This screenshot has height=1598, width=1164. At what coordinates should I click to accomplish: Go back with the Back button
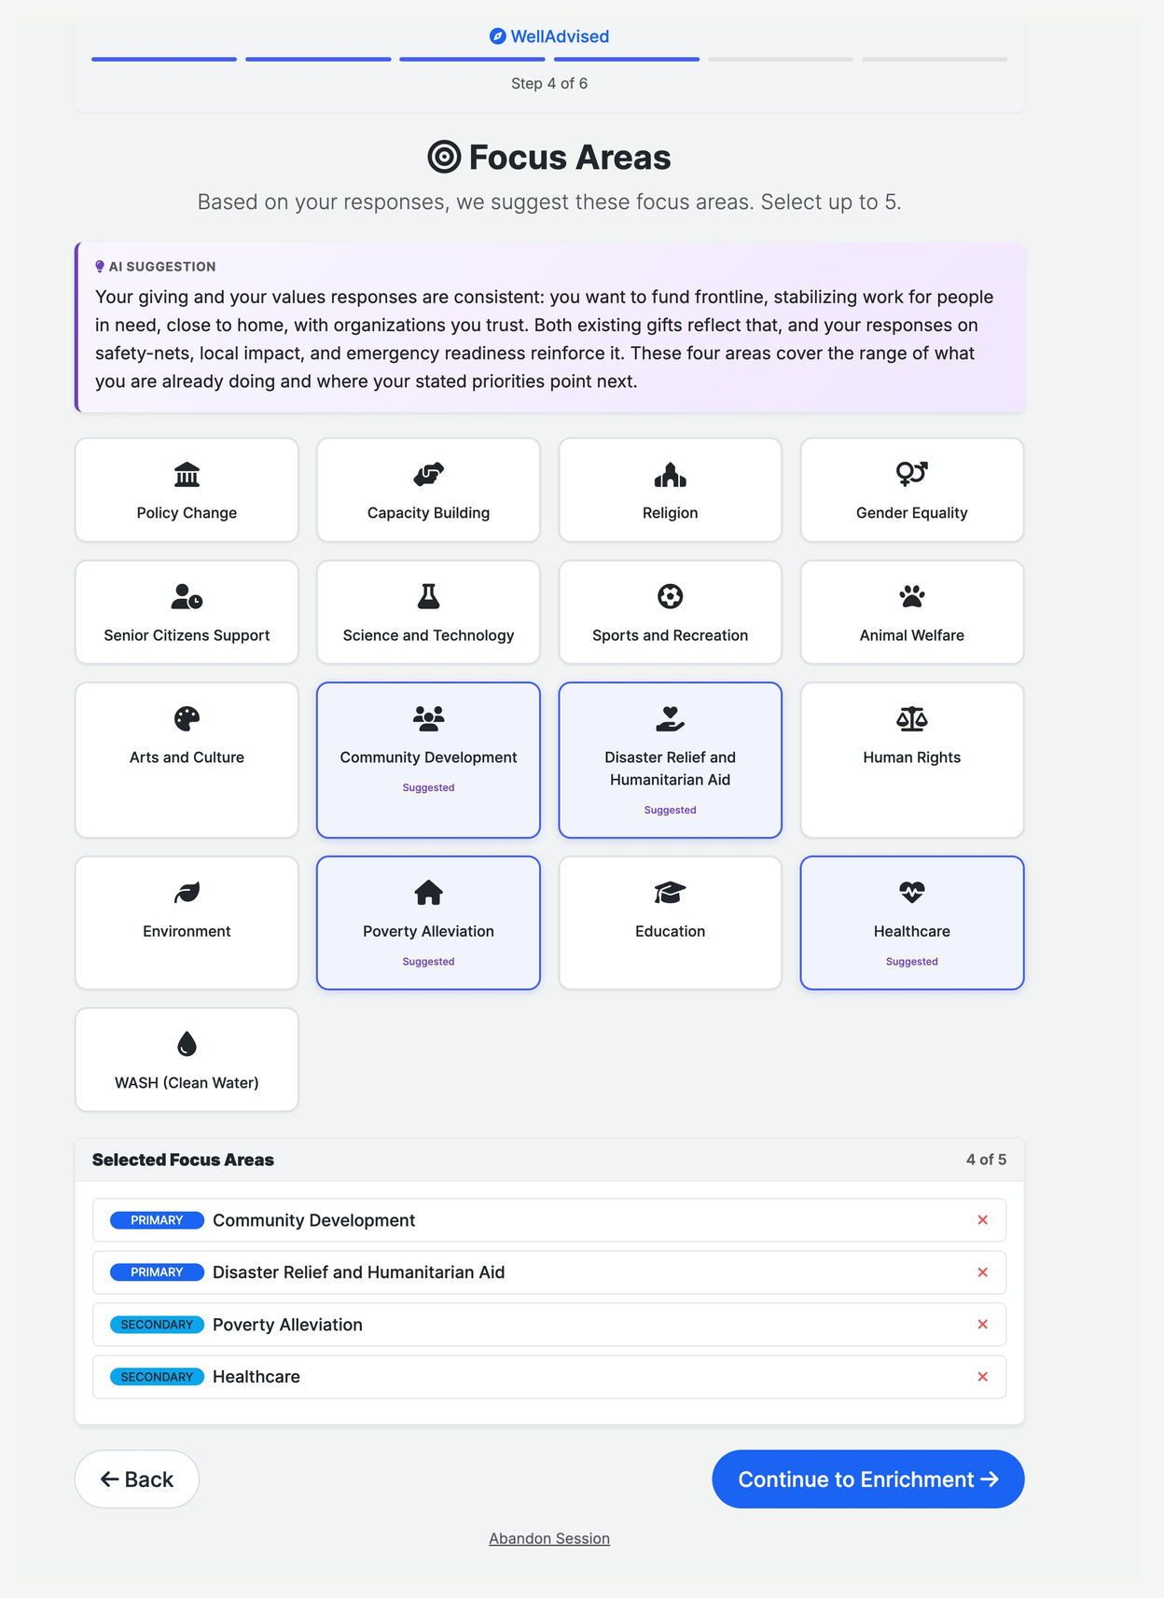(x=137, y=1479)
